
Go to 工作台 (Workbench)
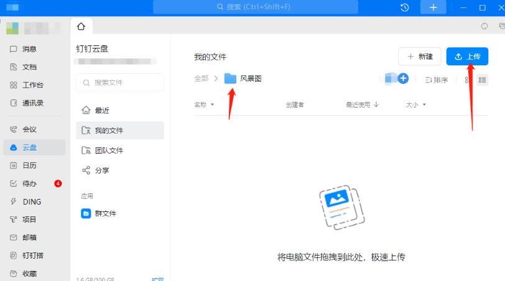coord(32,85)
